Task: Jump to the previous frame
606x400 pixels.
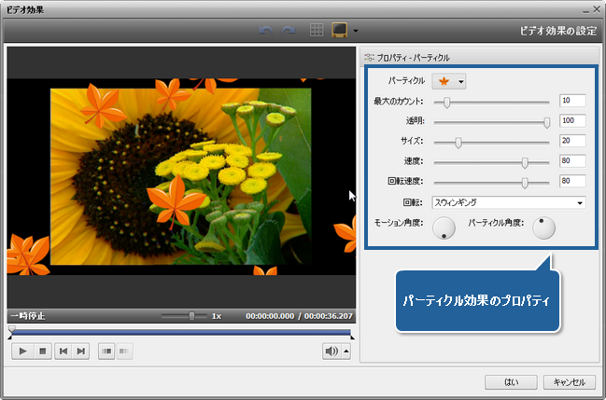Action: click(63, 351)
